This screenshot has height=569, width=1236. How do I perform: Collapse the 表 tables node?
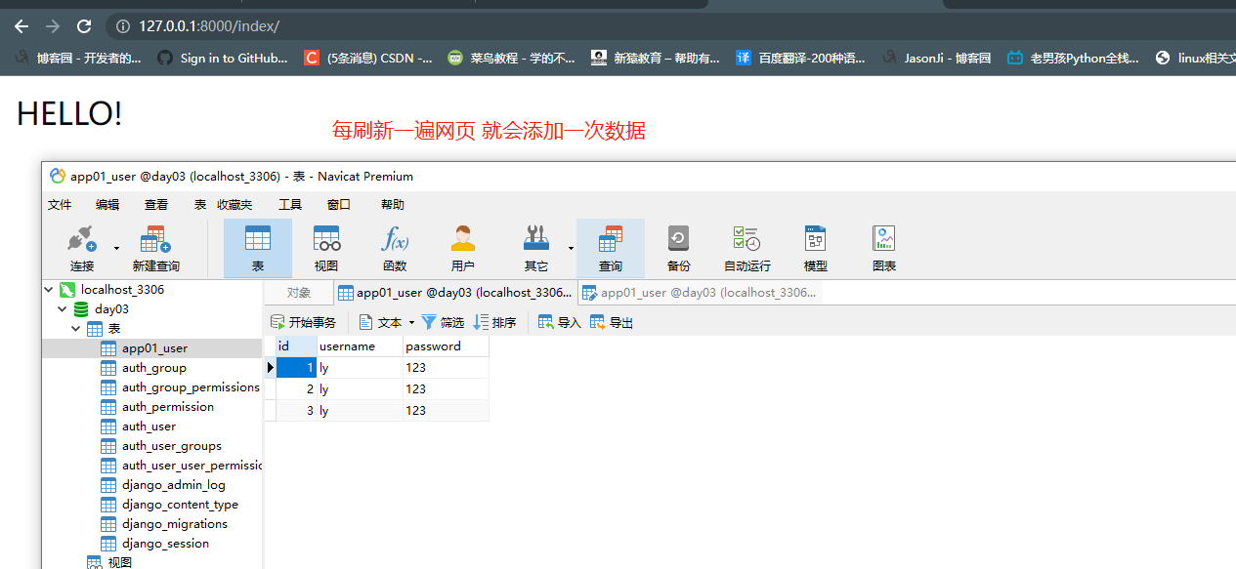click(76, 328)
